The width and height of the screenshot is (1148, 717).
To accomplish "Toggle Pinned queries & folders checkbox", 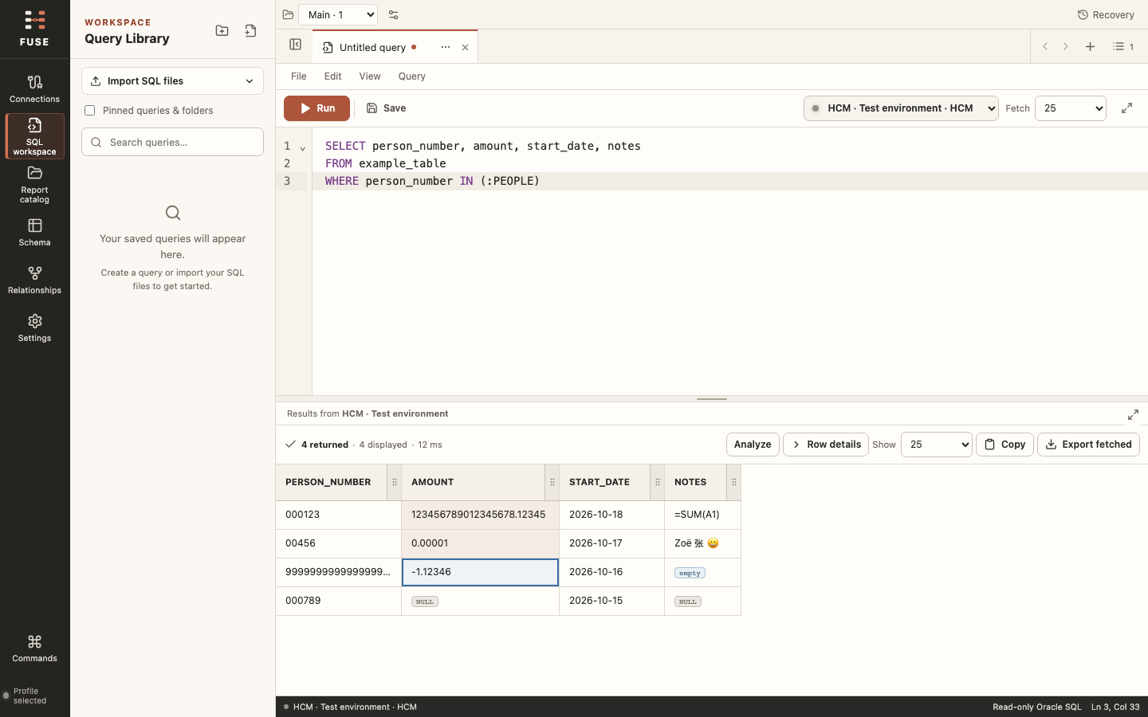I will [89, 111].
